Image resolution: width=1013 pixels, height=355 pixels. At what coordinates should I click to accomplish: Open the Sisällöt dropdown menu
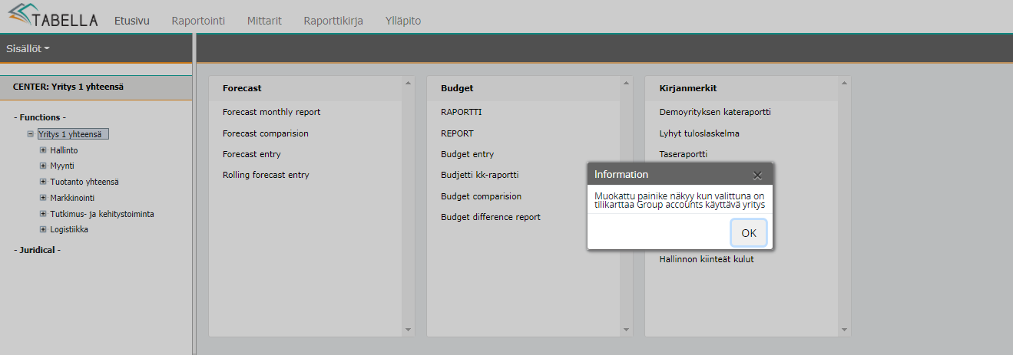28,48
